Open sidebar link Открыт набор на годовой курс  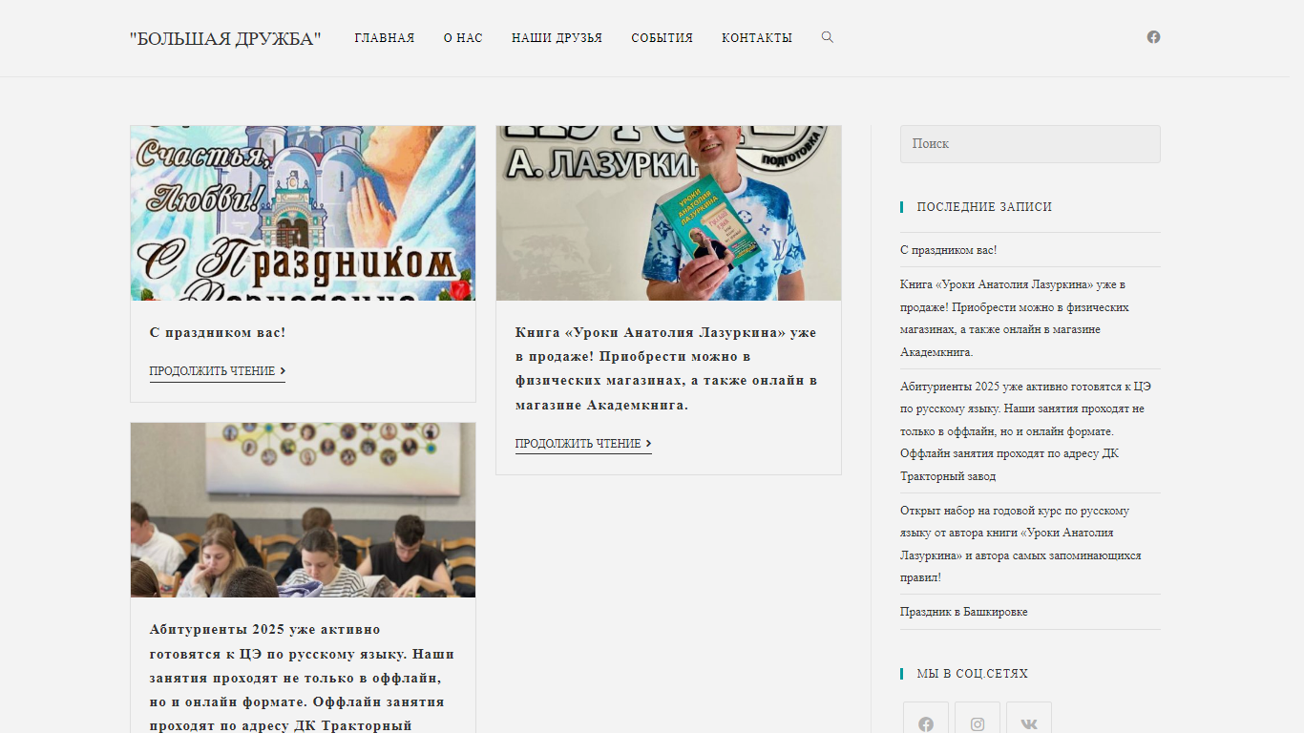(1020, 544)
